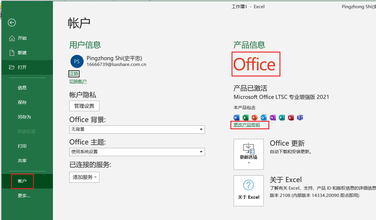Open 更多... in the sidebar
The height and width of the screenshot is (220, 376).
pos(24,196)
